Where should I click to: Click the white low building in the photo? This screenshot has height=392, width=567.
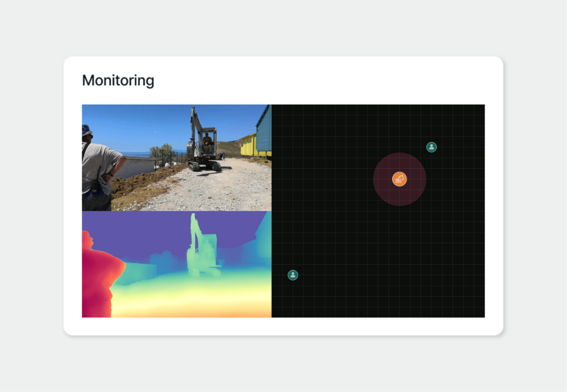137,166
